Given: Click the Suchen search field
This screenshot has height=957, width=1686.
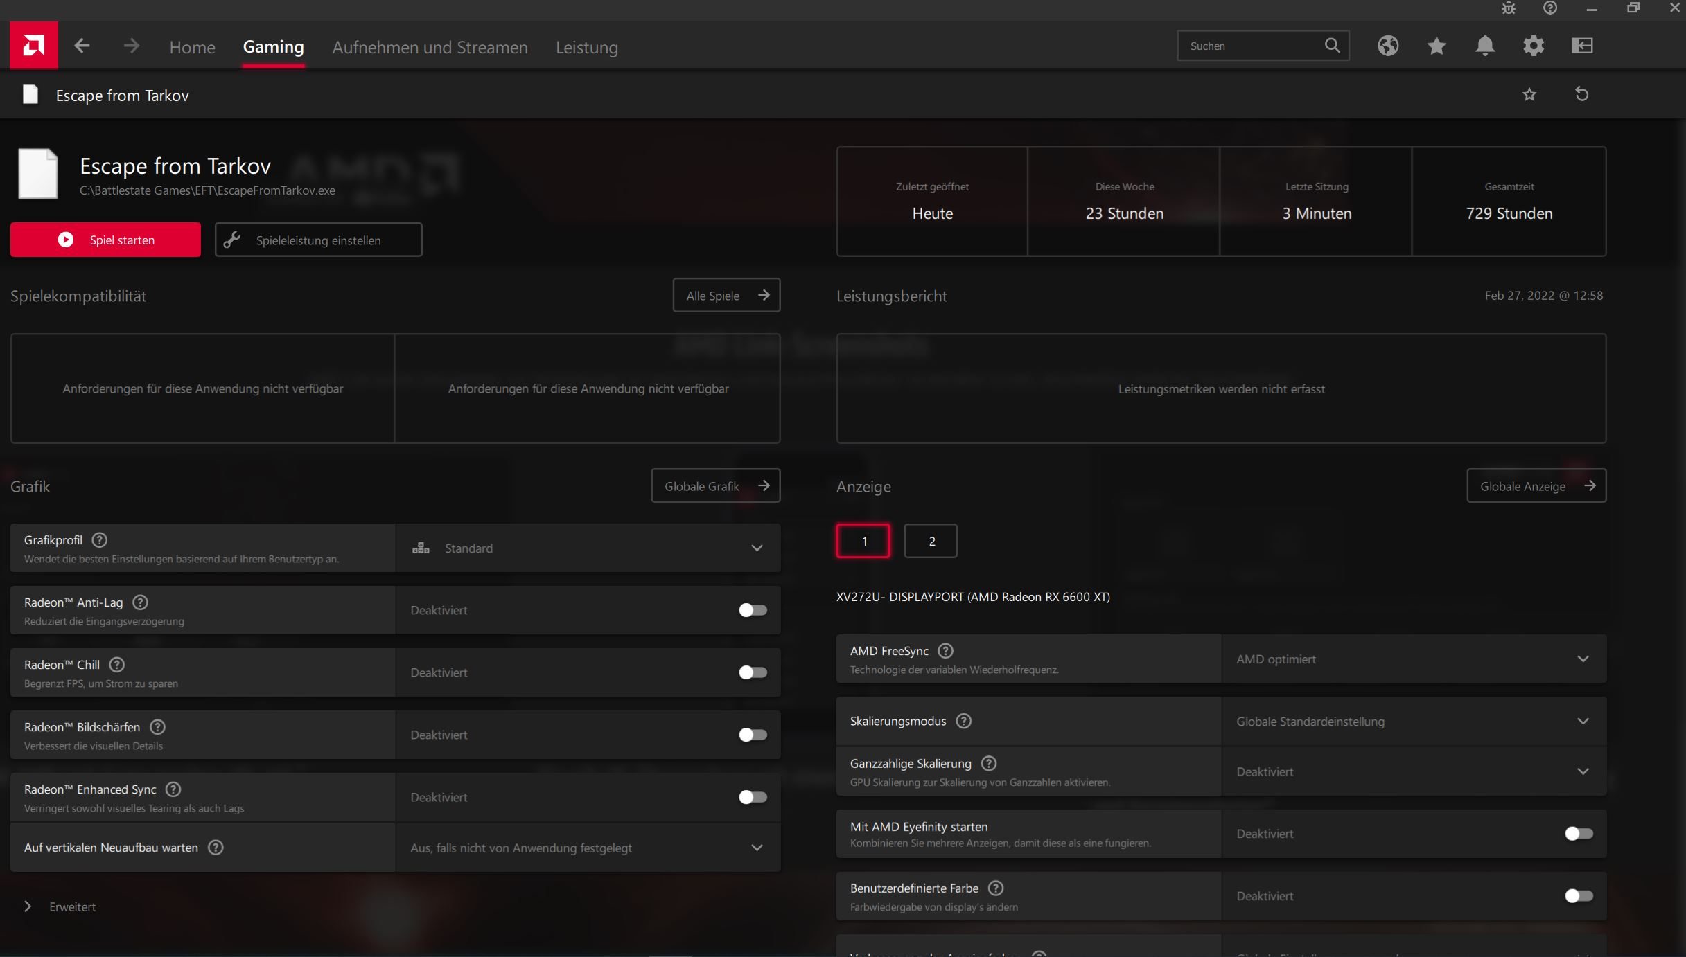Looking at the screenshot, I should [1251, 46].
